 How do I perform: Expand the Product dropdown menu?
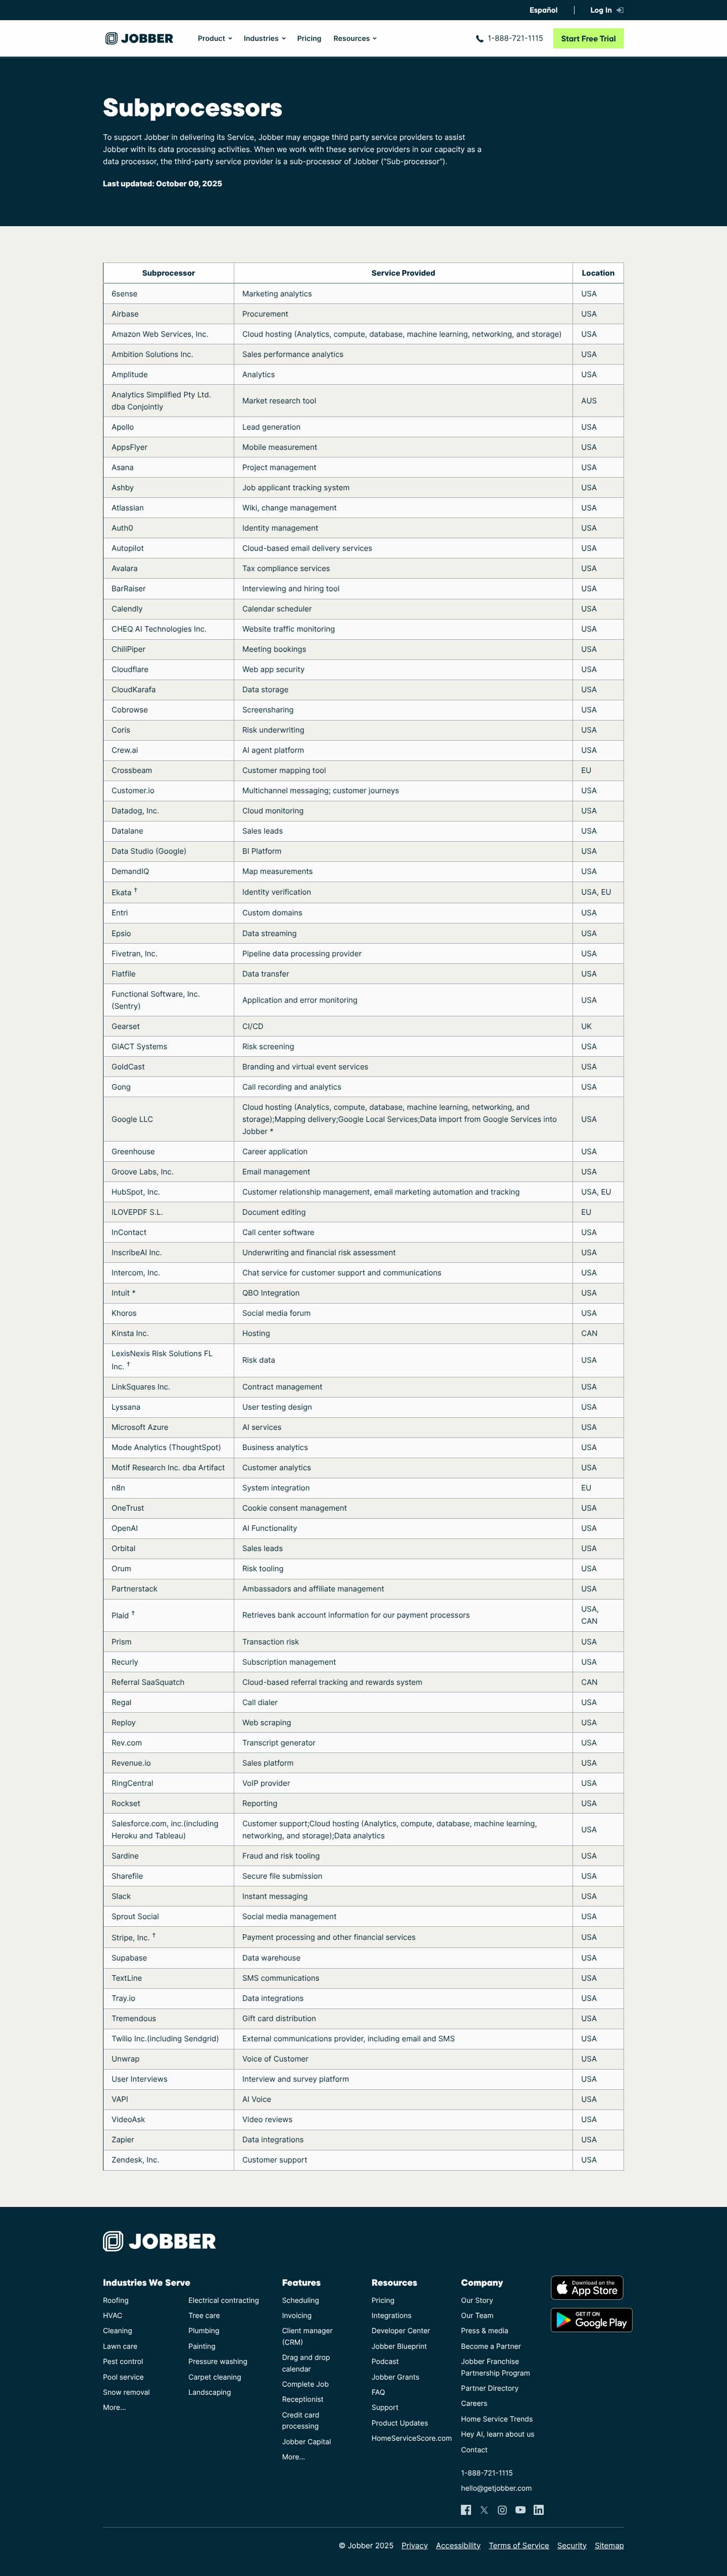(214, 39)
